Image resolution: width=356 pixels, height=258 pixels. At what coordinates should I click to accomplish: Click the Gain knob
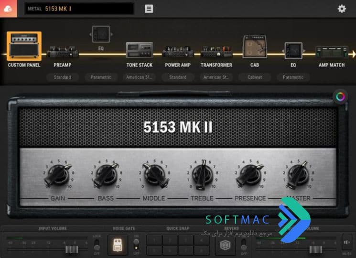tap(58, 175)
